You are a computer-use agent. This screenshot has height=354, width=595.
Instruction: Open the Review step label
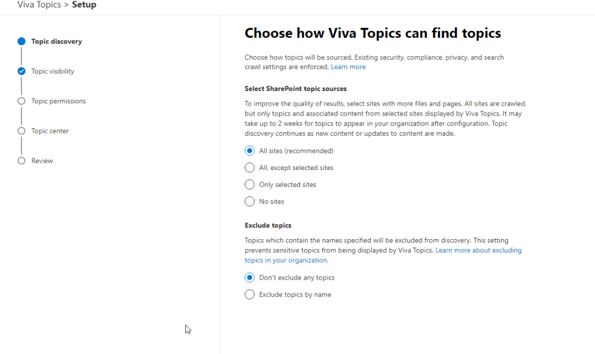pos(42,161)
